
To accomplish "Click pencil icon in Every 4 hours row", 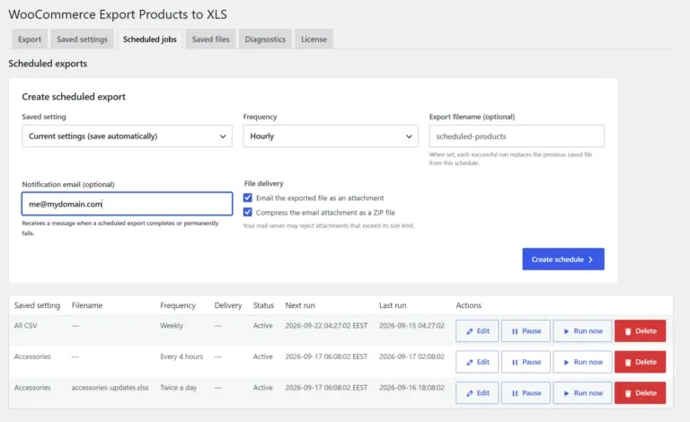I will pos(470,362).
